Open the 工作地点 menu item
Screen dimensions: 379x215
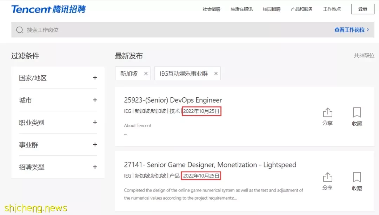pos(332,9)
